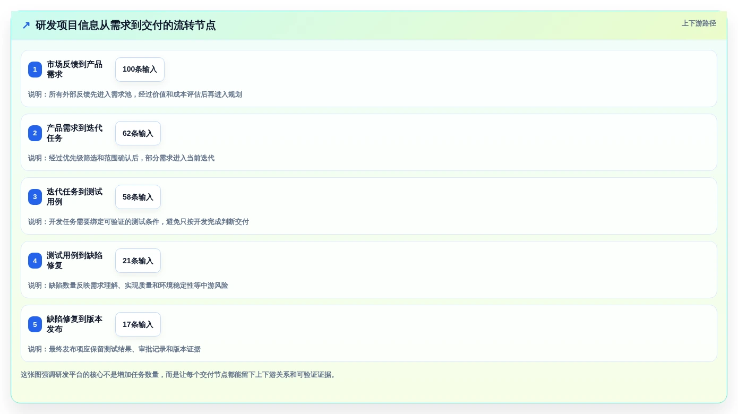Click the 100条输入 chip
The height and width of the screenshot is (414, 738).
(140, 70)
